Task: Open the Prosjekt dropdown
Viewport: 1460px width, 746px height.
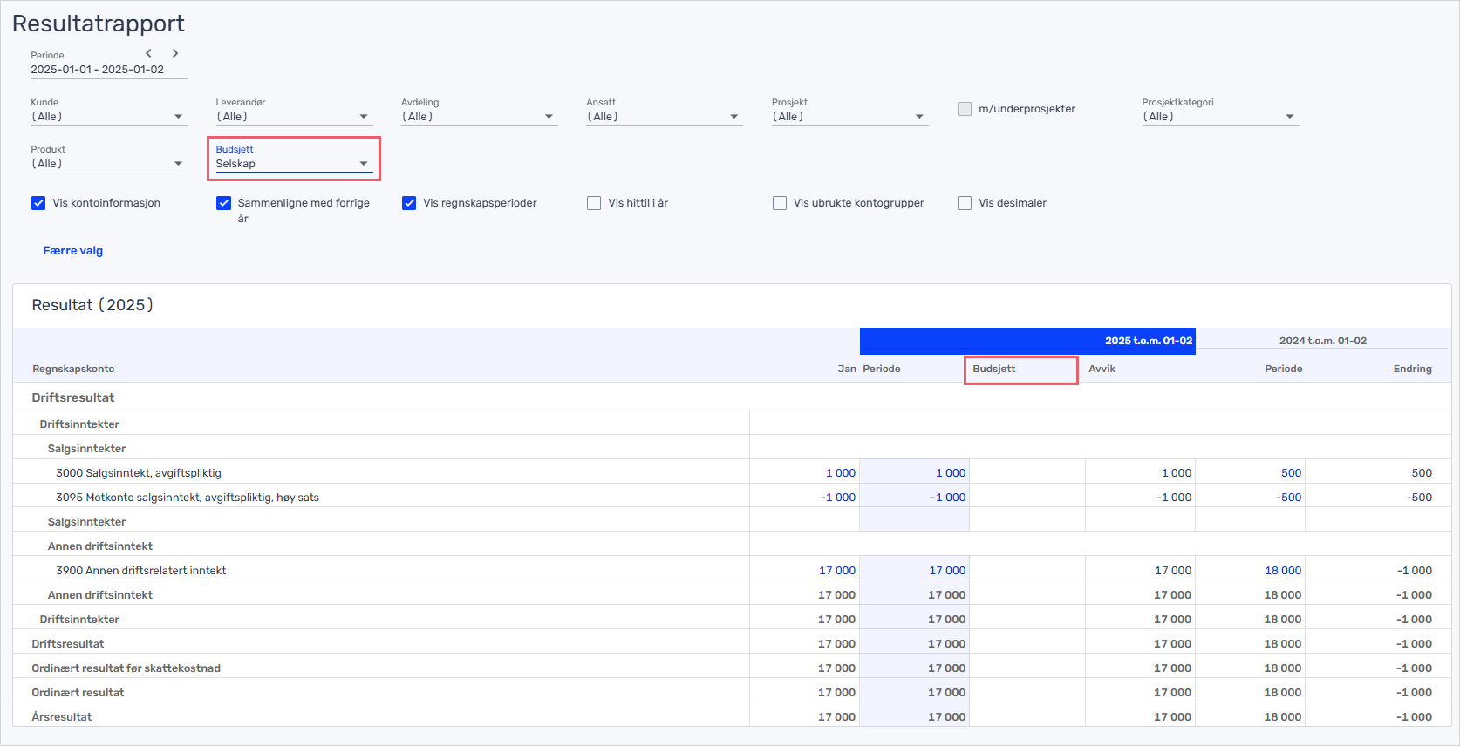Action: (x=849, y=117)
